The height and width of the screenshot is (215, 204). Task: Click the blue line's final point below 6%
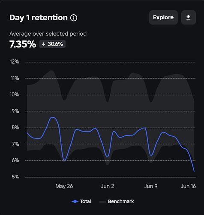pos(194,171)
